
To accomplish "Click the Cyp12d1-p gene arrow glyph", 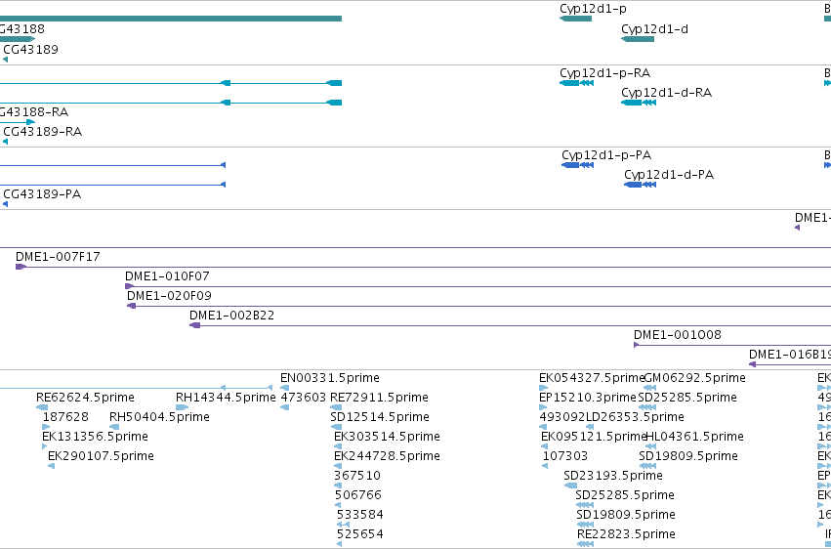I will click(x=575, y=19).
